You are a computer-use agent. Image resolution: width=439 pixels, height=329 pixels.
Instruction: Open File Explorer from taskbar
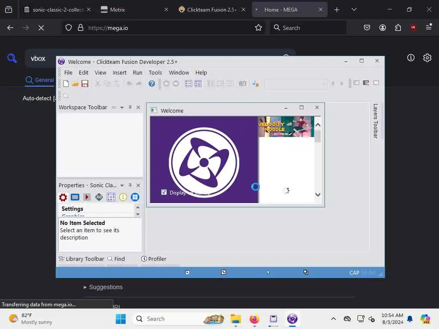pyautogui.click(x=236, y=319)
